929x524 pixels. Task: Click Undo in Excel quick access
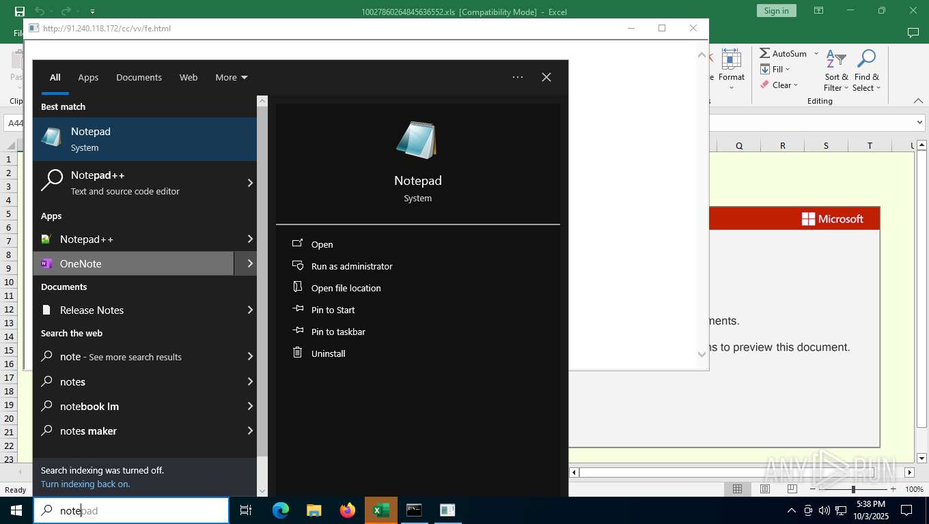40,11
